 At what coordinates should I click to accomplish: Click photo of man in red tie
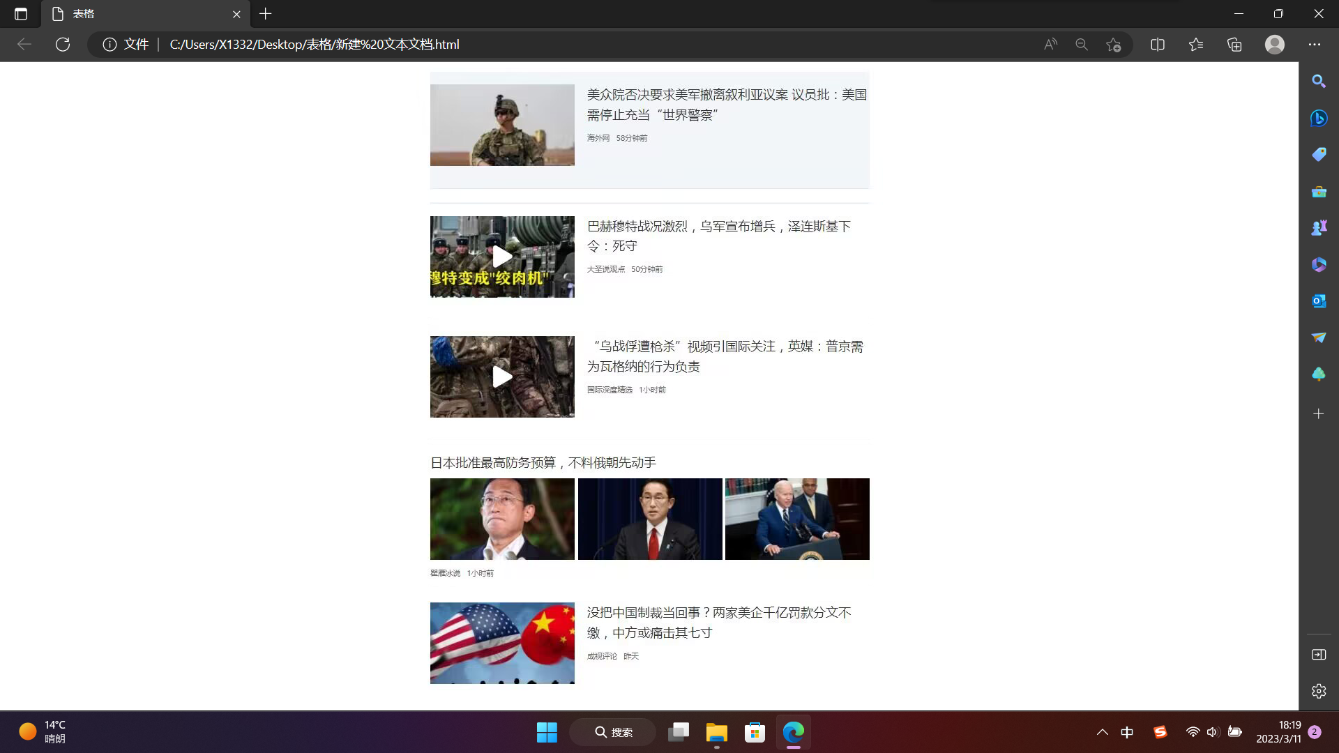point(650,519)
